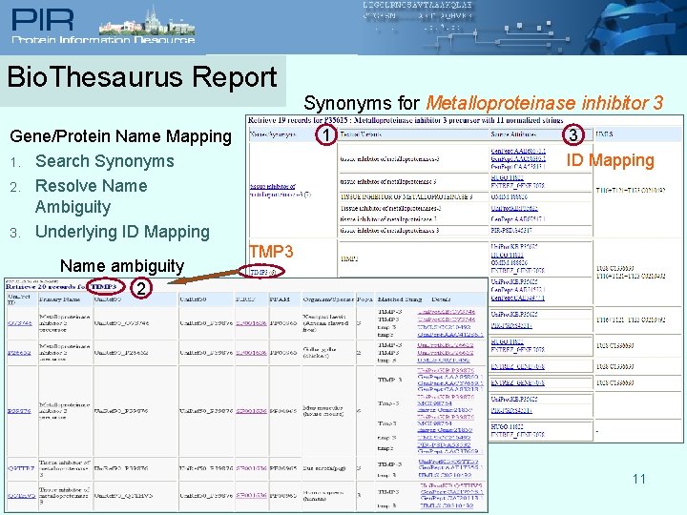Open PIRSF link in Gallus gallus row
Screen dimensions: 687x515
click(251, 353)
